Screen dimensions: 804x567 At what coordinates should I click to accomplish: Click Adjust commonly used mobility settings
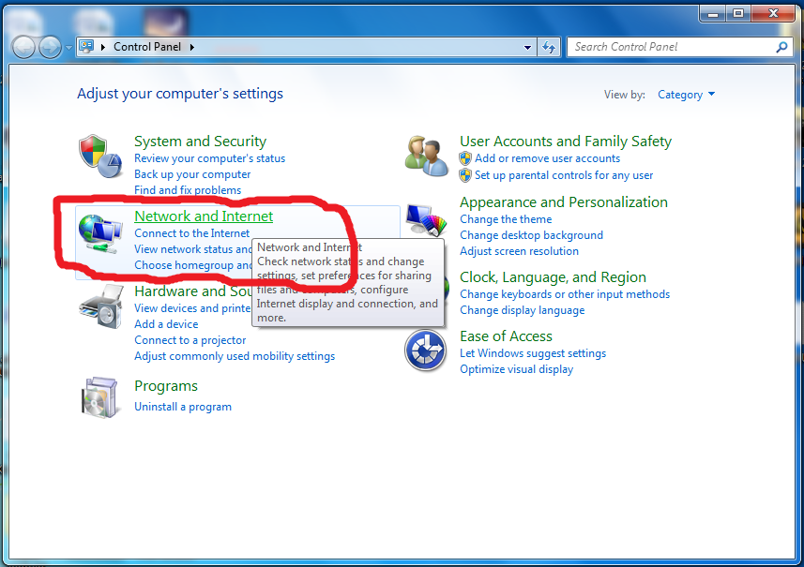pyautogui.click(x=235, y=356)
